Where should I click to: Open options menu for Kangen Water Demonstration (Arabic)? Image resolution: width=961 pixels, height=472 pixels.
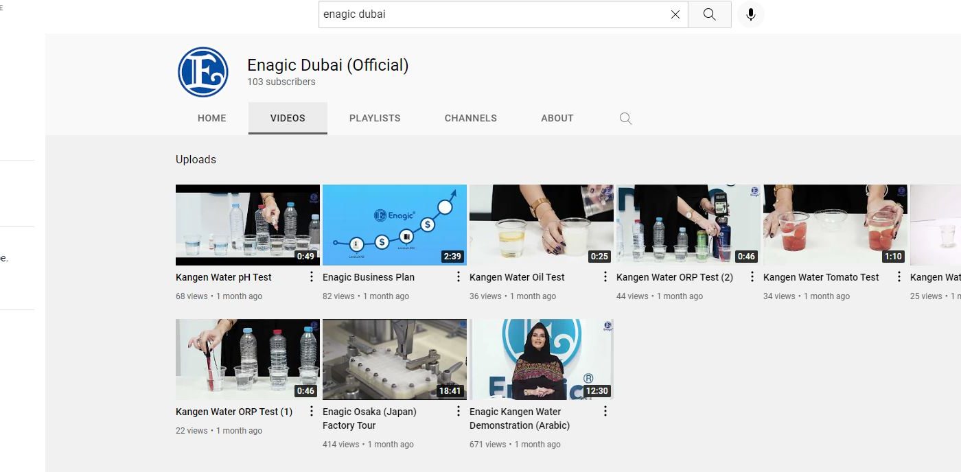(x=605, y=412)
